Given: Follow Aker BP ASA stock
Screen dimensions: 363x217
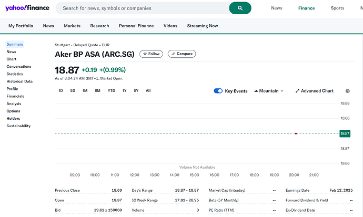Looking at the screenshot, I should click(x=151, y=54).
